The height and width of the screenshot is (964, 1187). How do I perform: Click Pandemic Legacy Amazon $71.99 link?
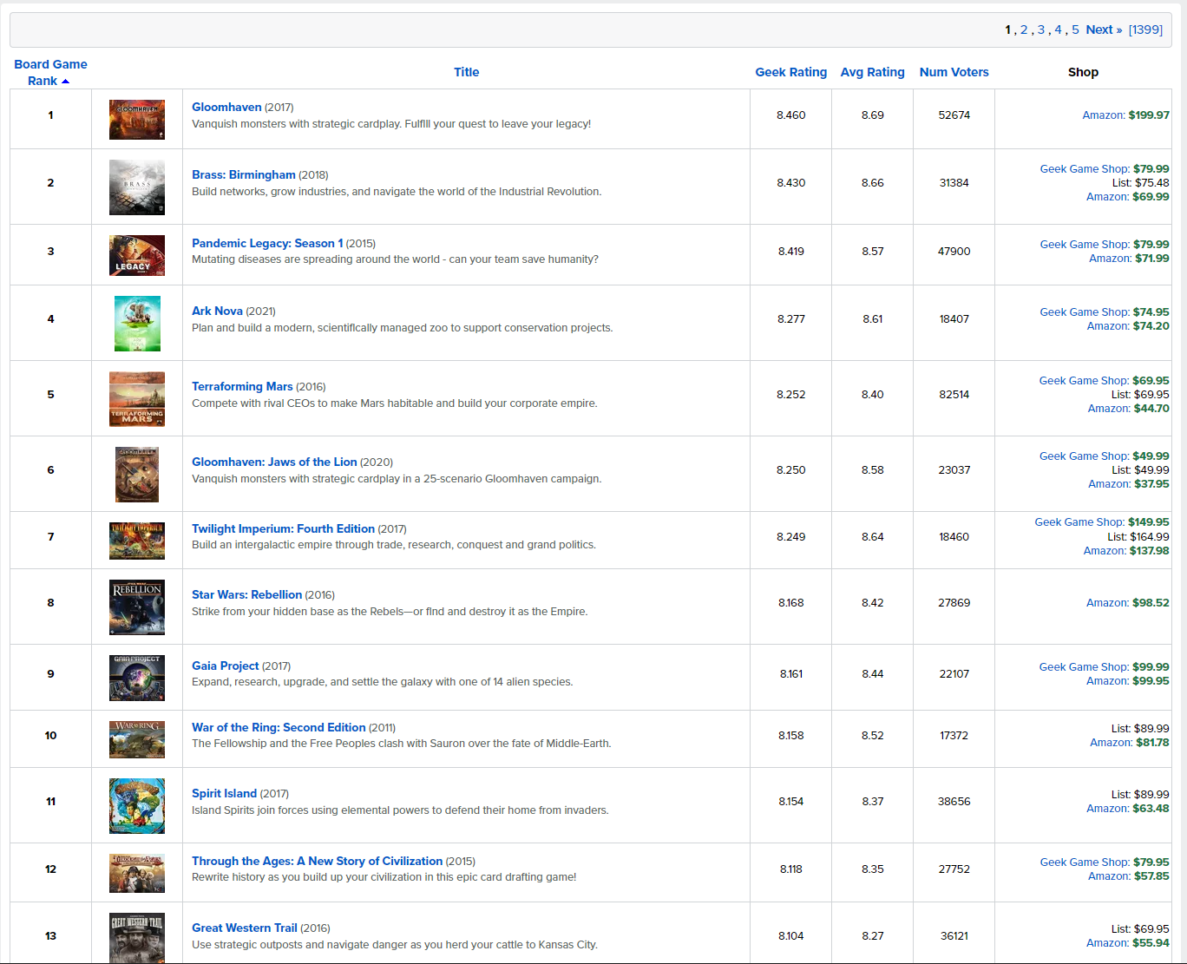pos(1129,258)
